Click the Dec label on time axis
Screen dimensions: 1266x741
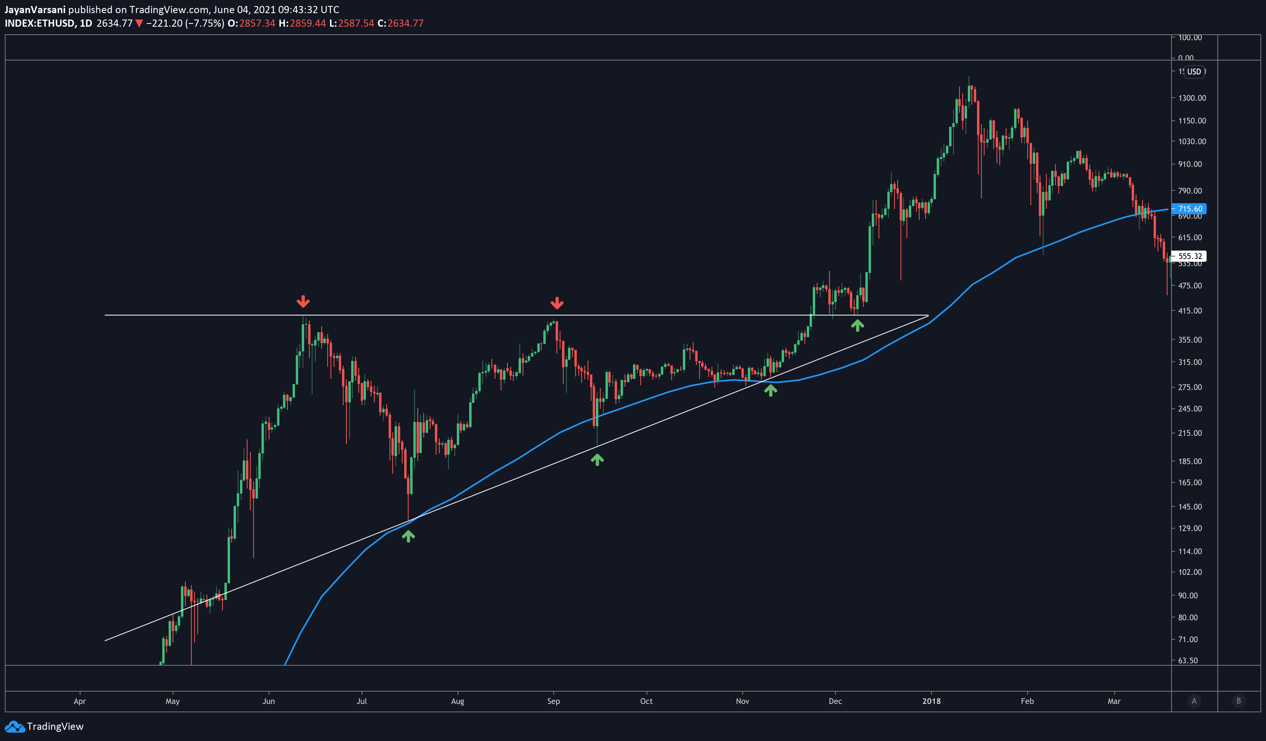tap(835, 701)
